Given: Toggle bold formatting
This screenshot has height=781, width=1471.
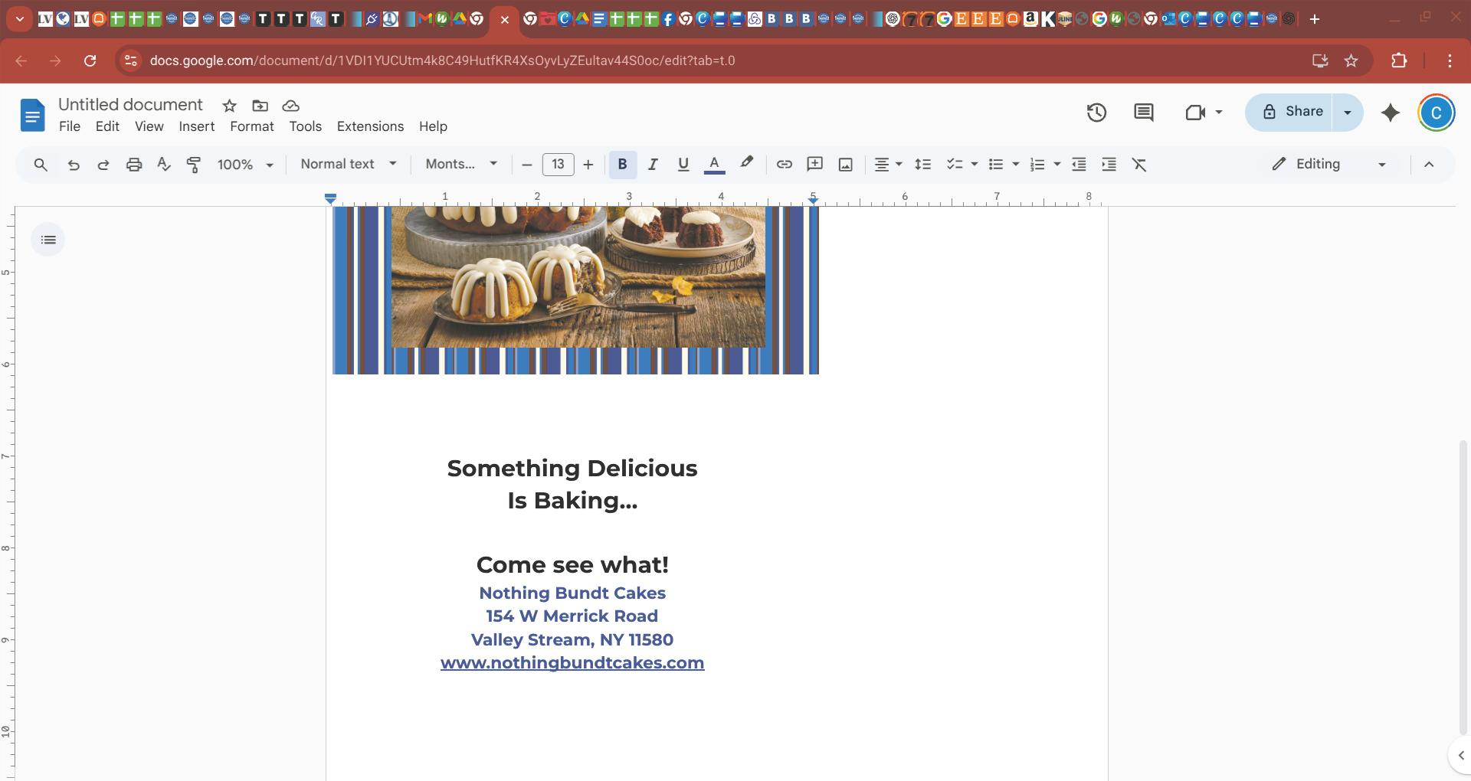Looking at the screenshot, I should tap(622, 165).
